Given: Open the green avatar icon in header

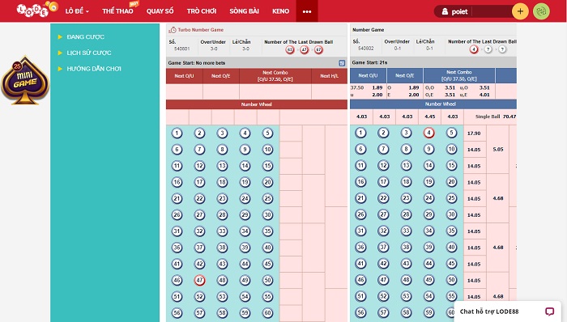Looking at the screenshot, I should click(541, 11).
